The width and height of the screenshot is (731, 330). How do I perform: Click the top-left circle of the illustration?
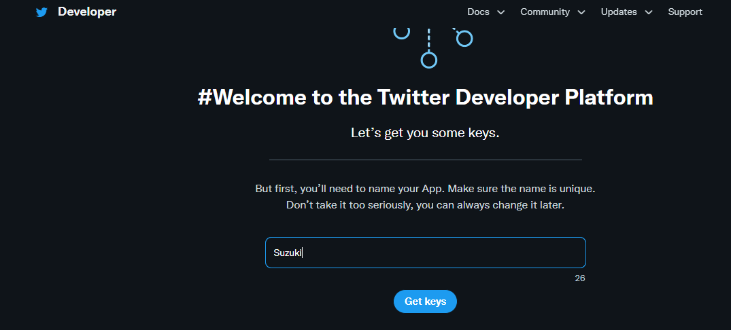coord(402,31)
